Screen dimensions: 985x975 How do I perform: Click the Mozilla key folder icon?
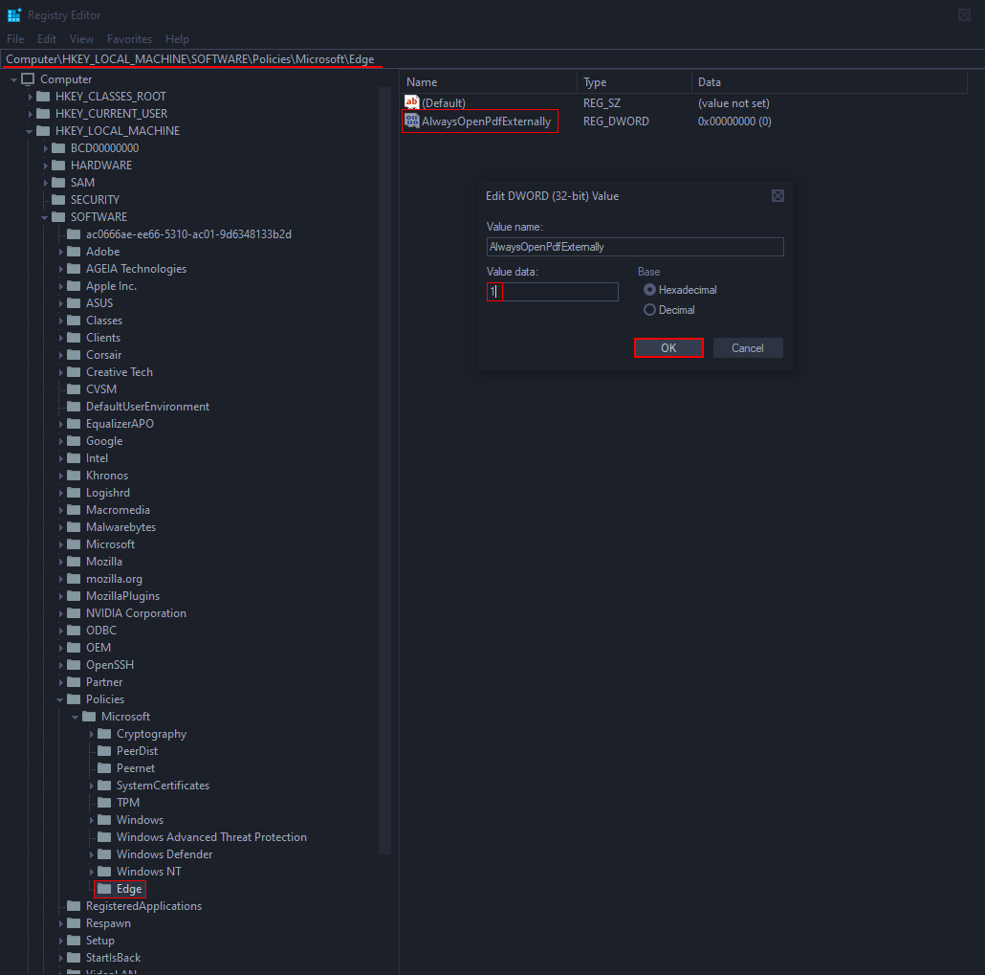click(75, 562)
